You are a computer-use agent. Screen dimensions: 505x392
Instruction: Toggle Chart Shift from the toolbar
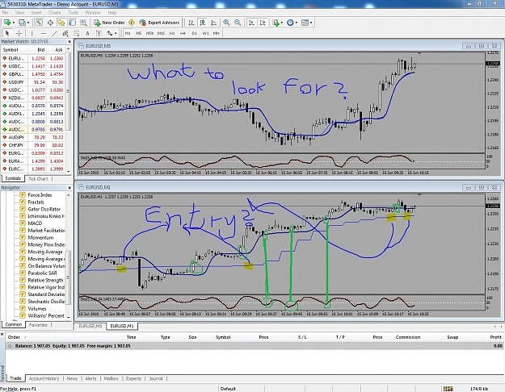click(x=263, y=23)
